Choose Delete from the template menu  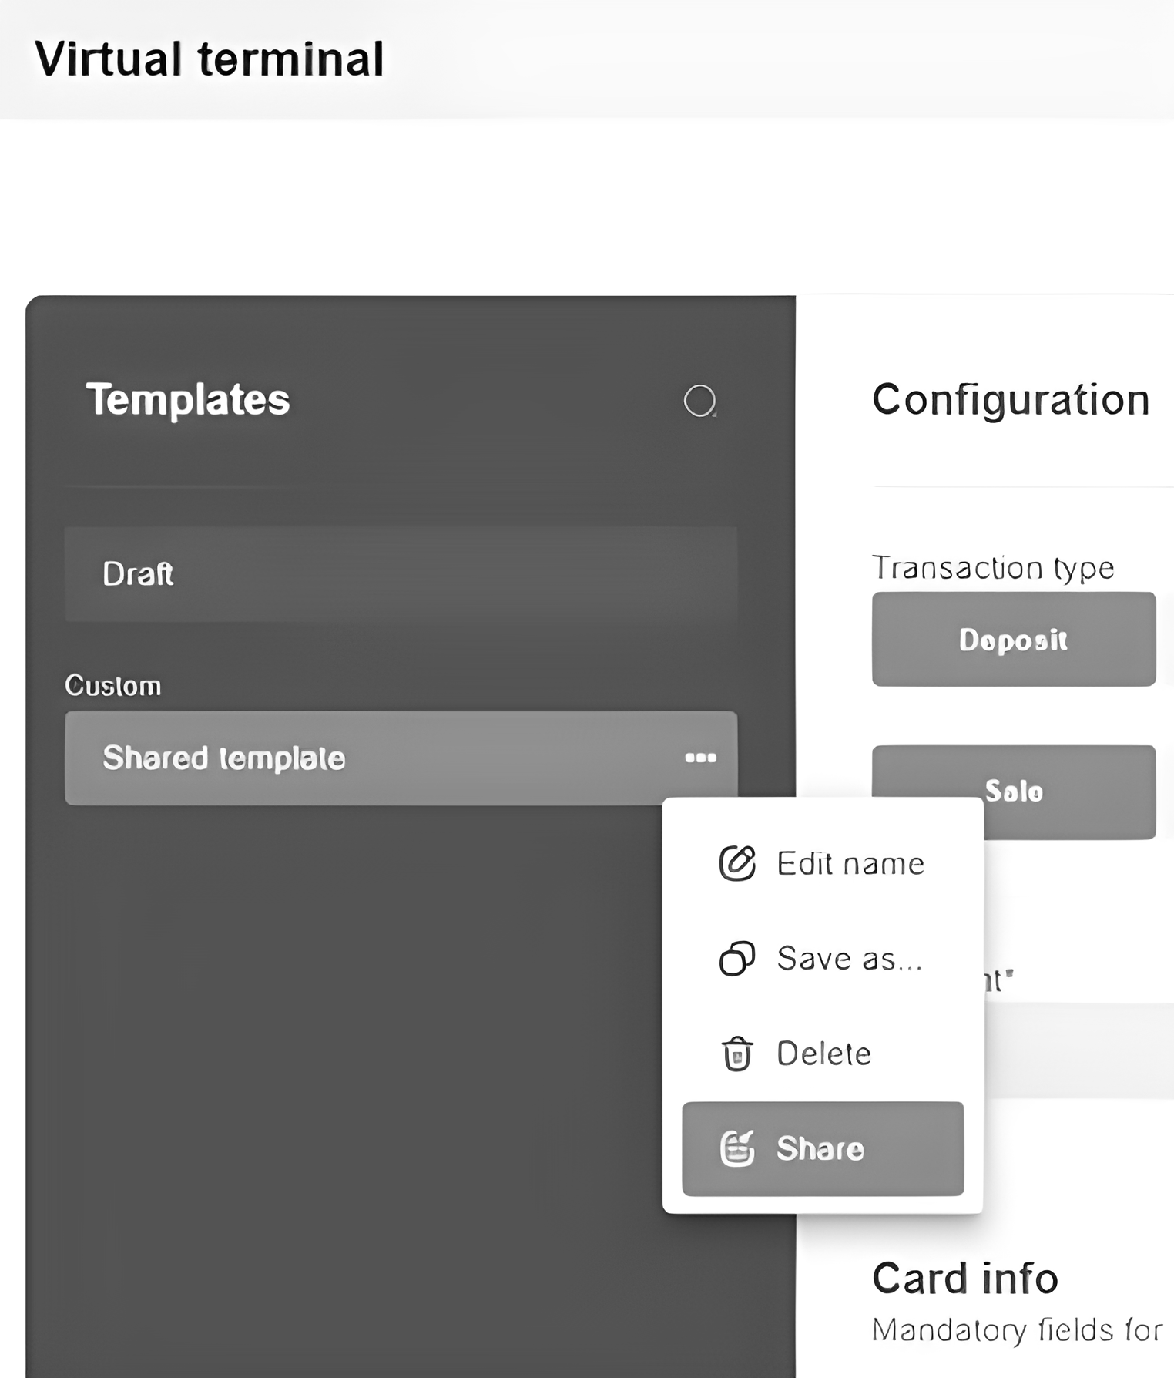tap(823, 1054)
